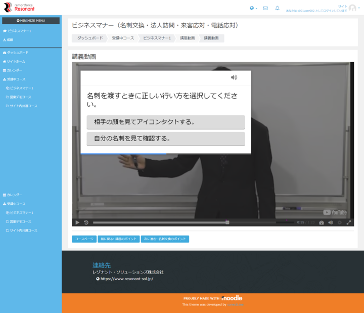Click the quiz speaker audio icon
This screenshot has width=364, height=313.
click(x=234, y=77)
